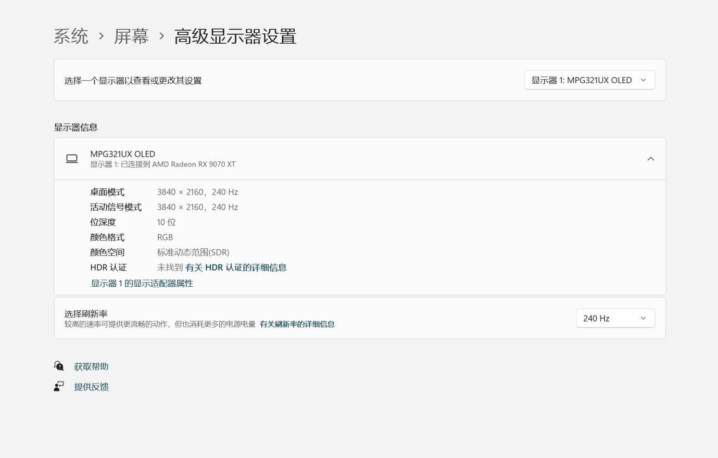Go back to 系统 in breadcrumb
718x458 pixels.
pyautogui.click(x=71, y=36)
